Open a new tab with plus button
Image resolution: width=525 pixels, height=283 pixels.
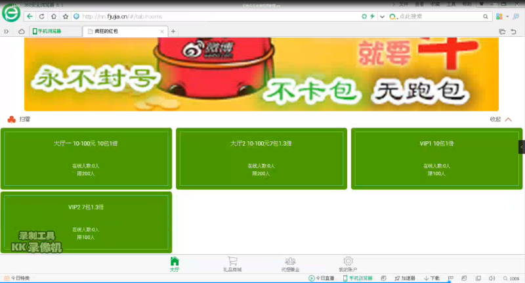(x=173, y=31)
